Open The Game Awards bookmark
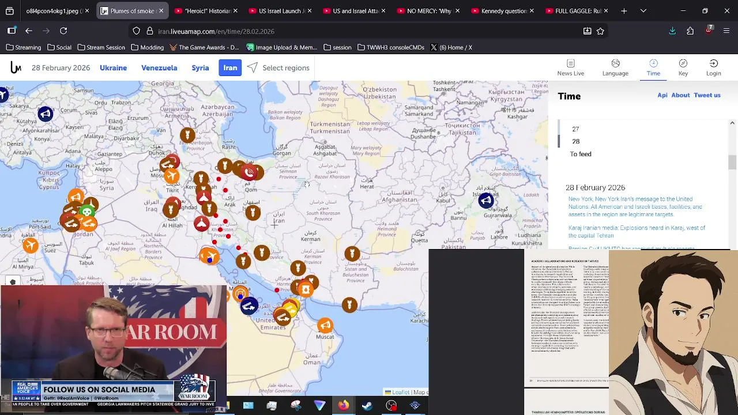This screenshot has height=415, width=738. (204, 47)
